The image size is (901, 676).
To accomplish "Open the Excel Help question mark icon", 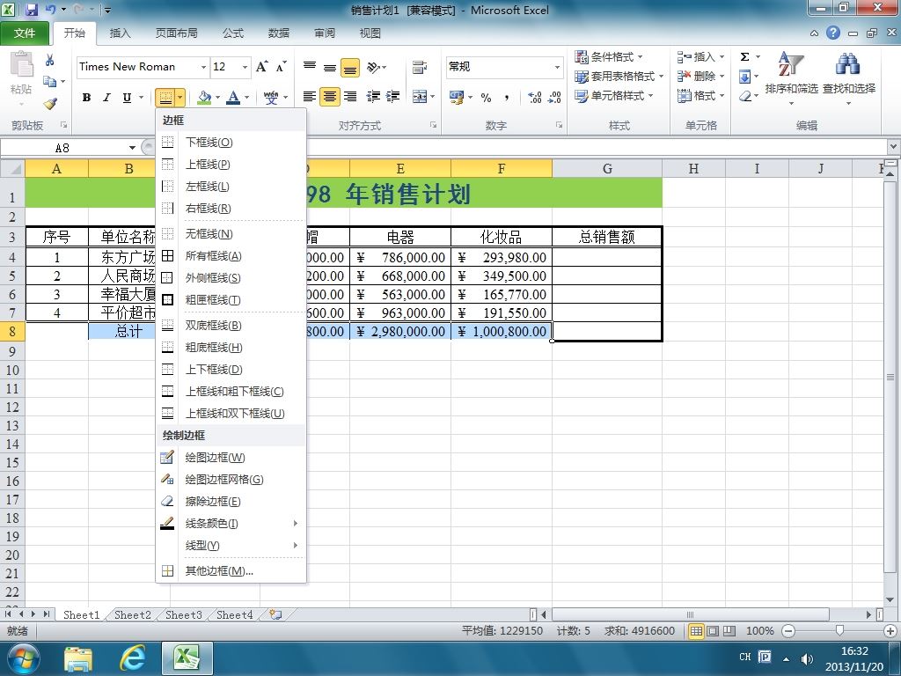I will (832, 33).
